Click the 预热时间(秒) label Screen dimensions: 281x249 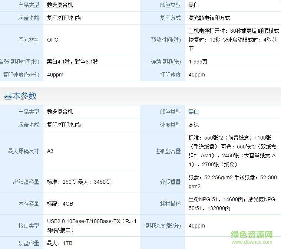click(x=166, y=40)
